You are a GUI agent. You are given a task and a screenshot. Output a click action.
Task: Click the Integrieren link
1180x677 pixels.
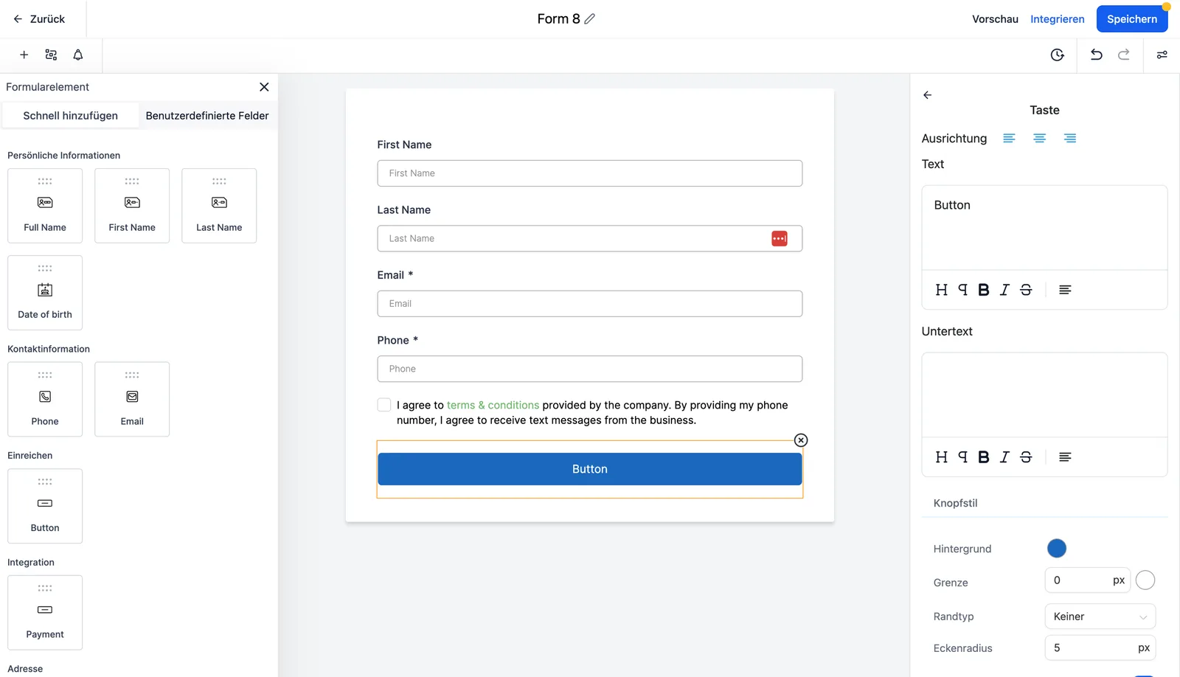tap(1058, 19)
